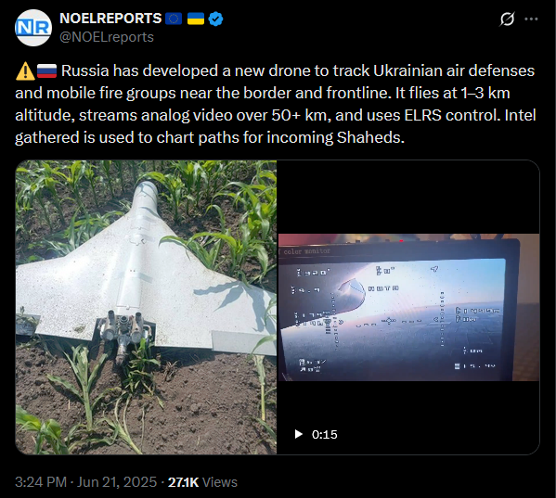
Task: Click the Russian flag emoji in tweet
Action: (46, 70)
